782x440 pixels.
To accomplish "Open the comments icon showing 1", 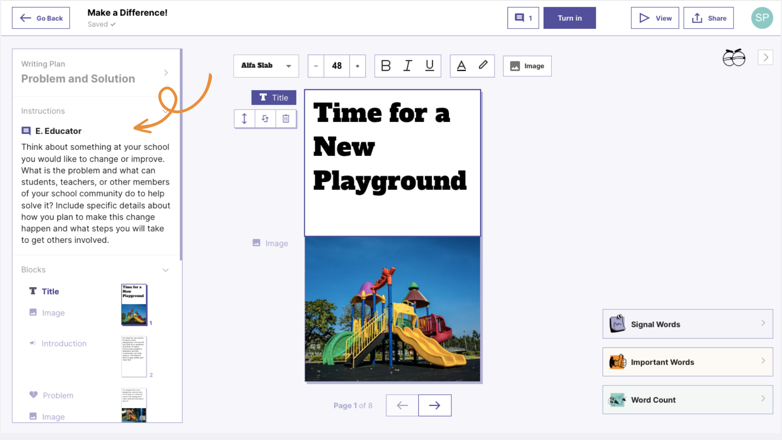I will point(523,18).
